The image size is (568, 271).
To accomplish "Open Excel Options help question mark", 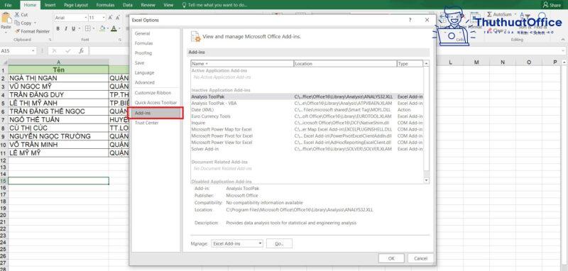I will pyautogui.click(x=410, y=21).
